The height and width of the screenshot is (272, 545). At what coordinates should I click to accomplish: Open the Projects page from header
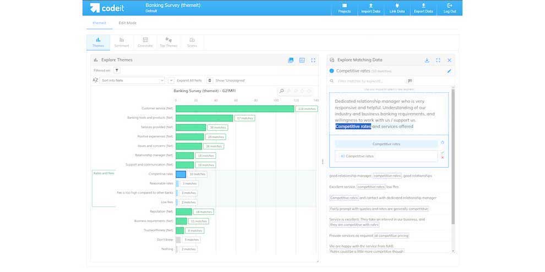pos(344,8)
